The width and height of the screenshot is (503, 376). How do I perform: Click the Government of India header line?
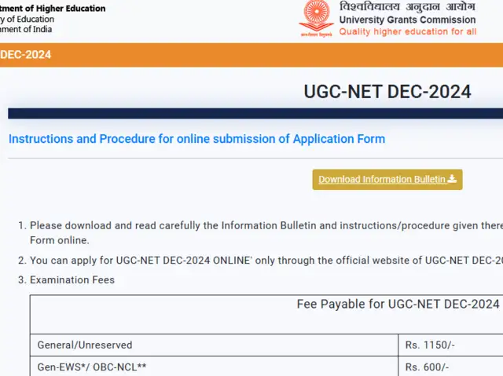click(28, 30)
